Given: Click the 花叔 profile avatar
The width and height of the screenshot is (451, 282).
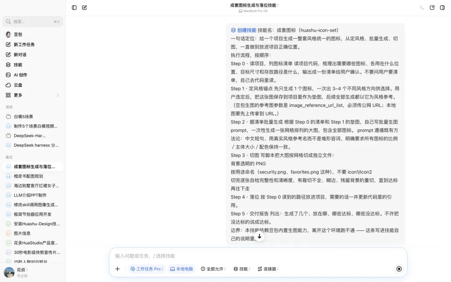Looking at the screenshot, I should pyautogui.click(x=9, y=272).
